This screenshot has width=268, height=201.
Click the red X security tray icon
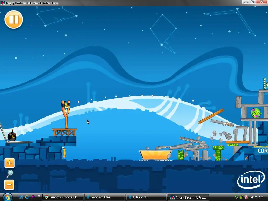point(246,197)
